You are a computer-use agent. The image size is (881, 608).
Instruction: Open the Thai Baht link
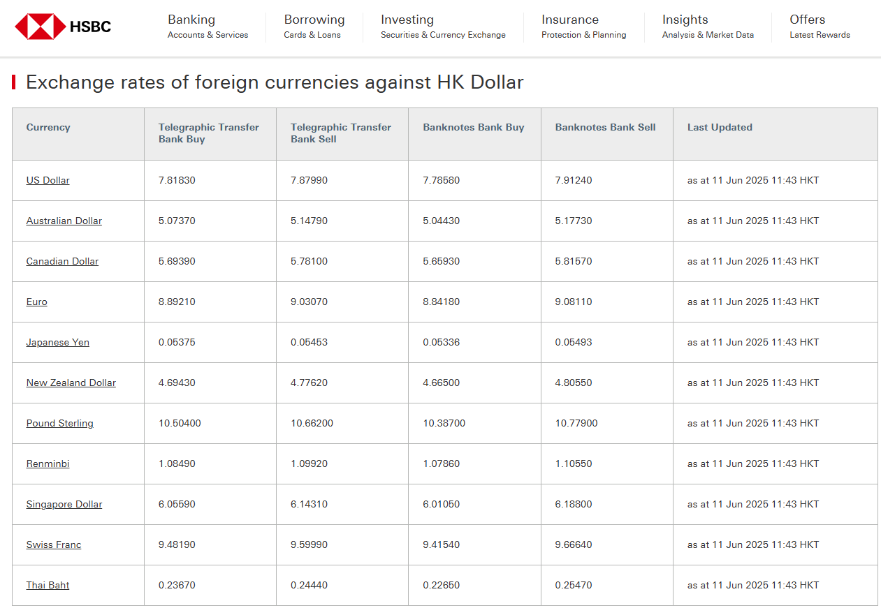48,585
